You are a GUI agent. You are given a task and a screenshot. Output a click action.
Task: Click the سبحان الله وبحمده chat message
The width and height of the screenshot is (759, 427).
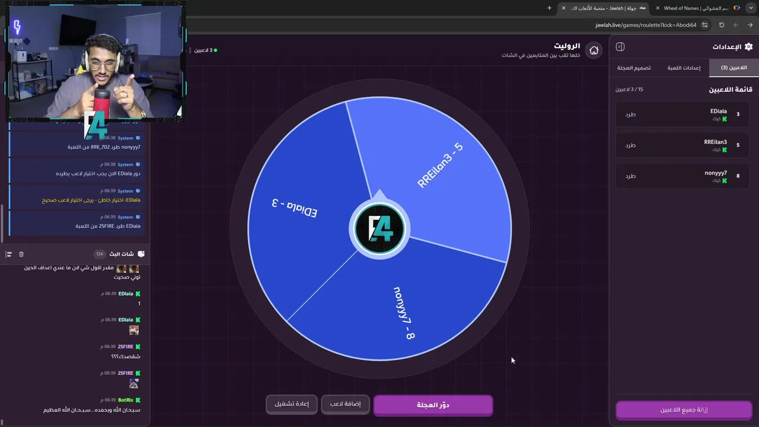coord(92,410)
